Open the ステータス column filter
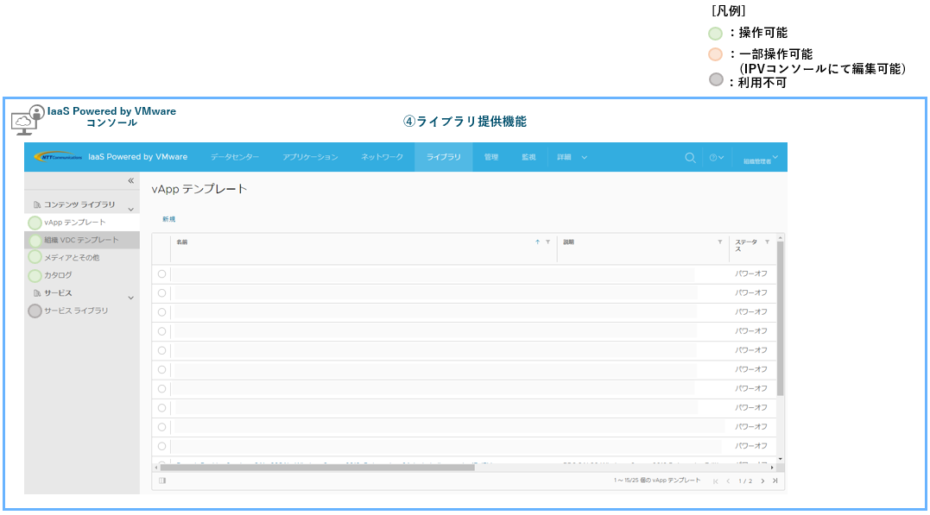This screenshot has height=515, width=930. point(767,242)
